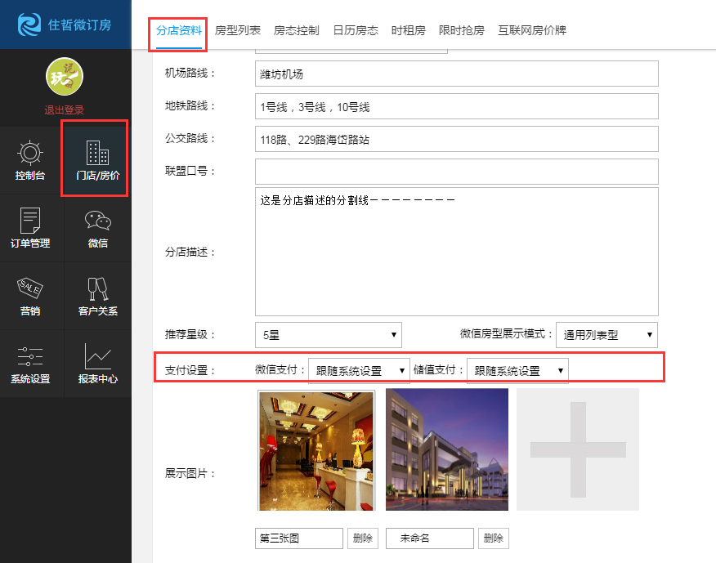The image size is (716, 563).
Task: Delete the 第三张图 image
Action: click(362, 538)
